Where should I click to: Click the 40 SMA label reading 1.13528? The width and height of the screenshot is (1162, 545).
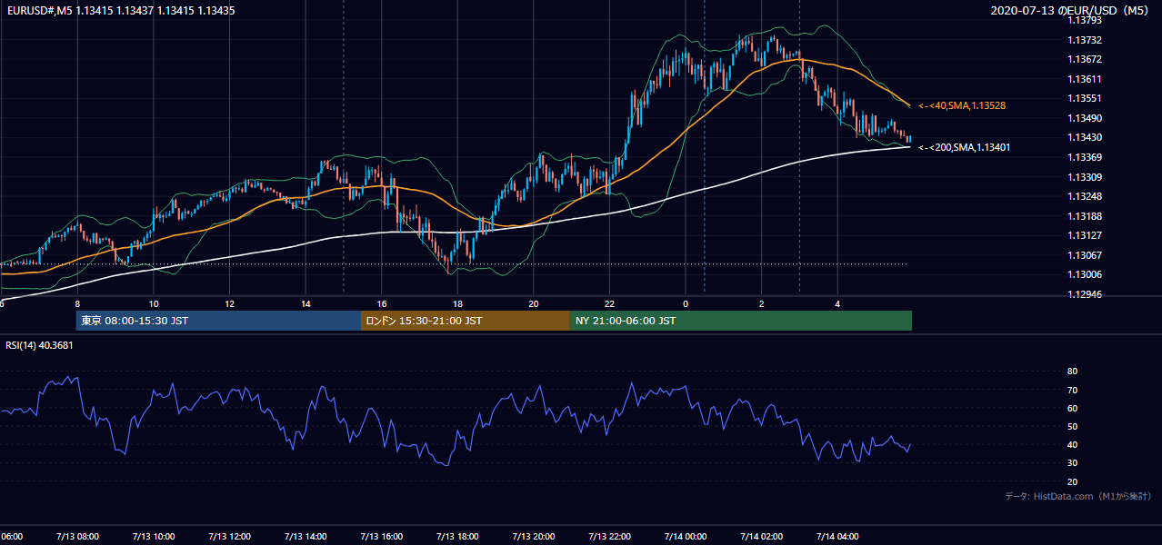(962, 106)
